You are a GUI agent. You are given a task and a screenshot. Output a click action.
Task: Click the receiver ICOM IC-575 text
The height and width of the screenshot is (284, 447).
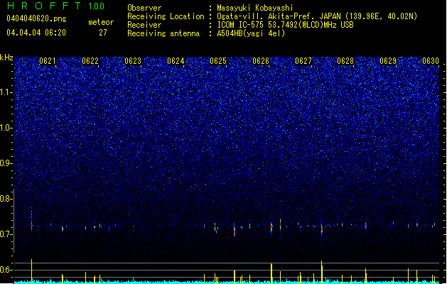(x=286, y=25)
